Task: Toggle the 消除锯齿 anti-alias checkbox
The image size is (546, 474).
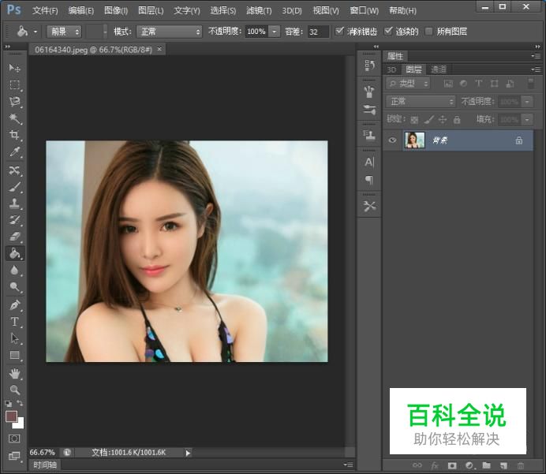Action: tap(339, 32)
